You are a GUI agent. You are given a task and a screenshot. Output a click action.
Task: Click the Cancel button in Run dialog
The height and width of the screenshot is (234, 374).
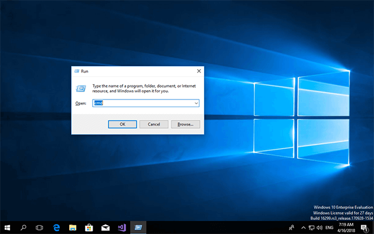tap(154, 124)
